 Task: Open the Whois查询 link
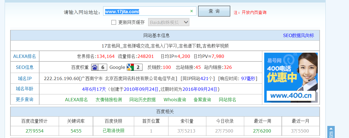click(x=175, y=100)
